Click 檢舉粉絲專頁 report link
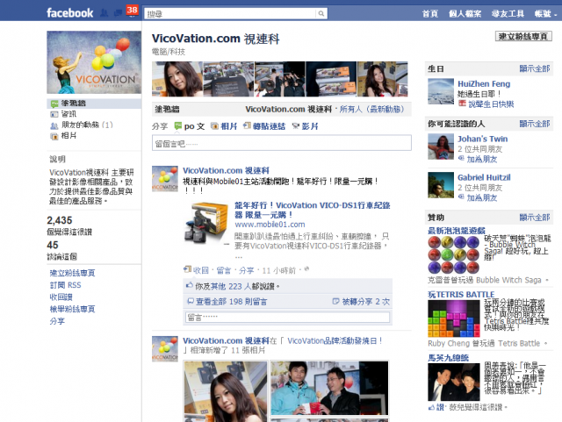Screen dimensions: 562x422 point(72,309)
